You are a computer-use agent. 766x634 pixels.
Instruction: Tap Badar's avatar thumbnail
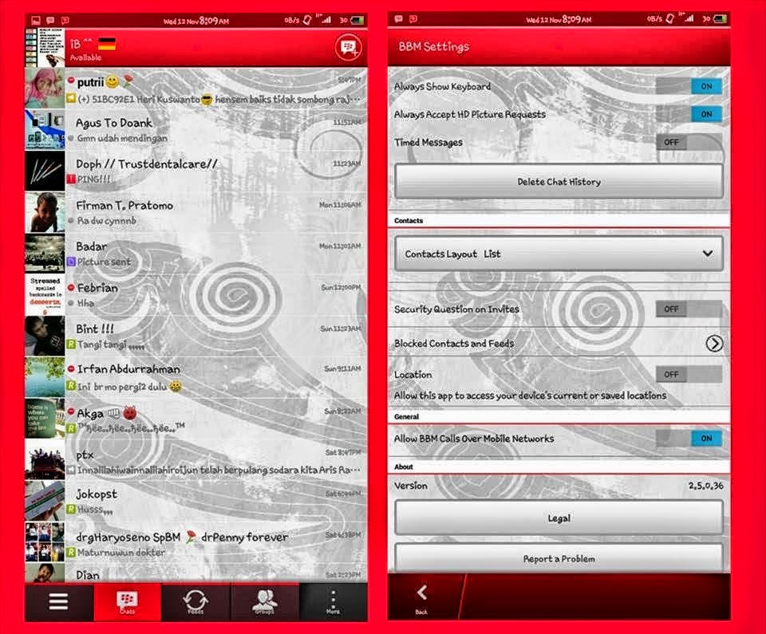(45, 254)
